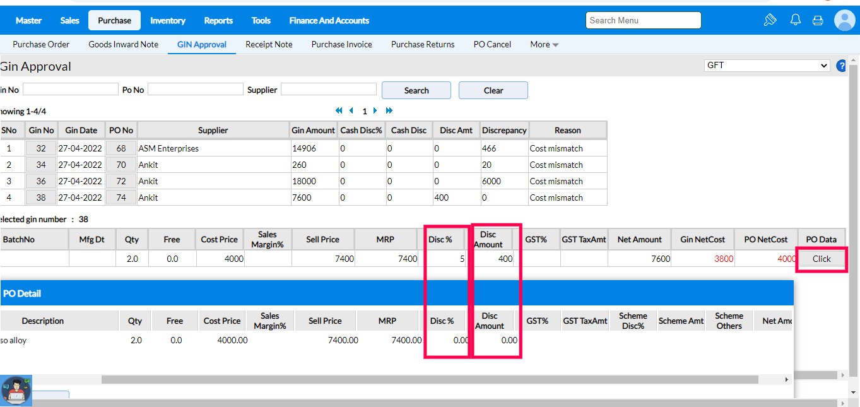Switch to Receipt Note tab
Screen dimensions: 860x407
[x=269, y=44]
